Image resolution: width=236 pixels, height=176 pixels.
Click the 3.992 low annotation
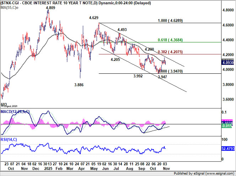tap(138, 76)
